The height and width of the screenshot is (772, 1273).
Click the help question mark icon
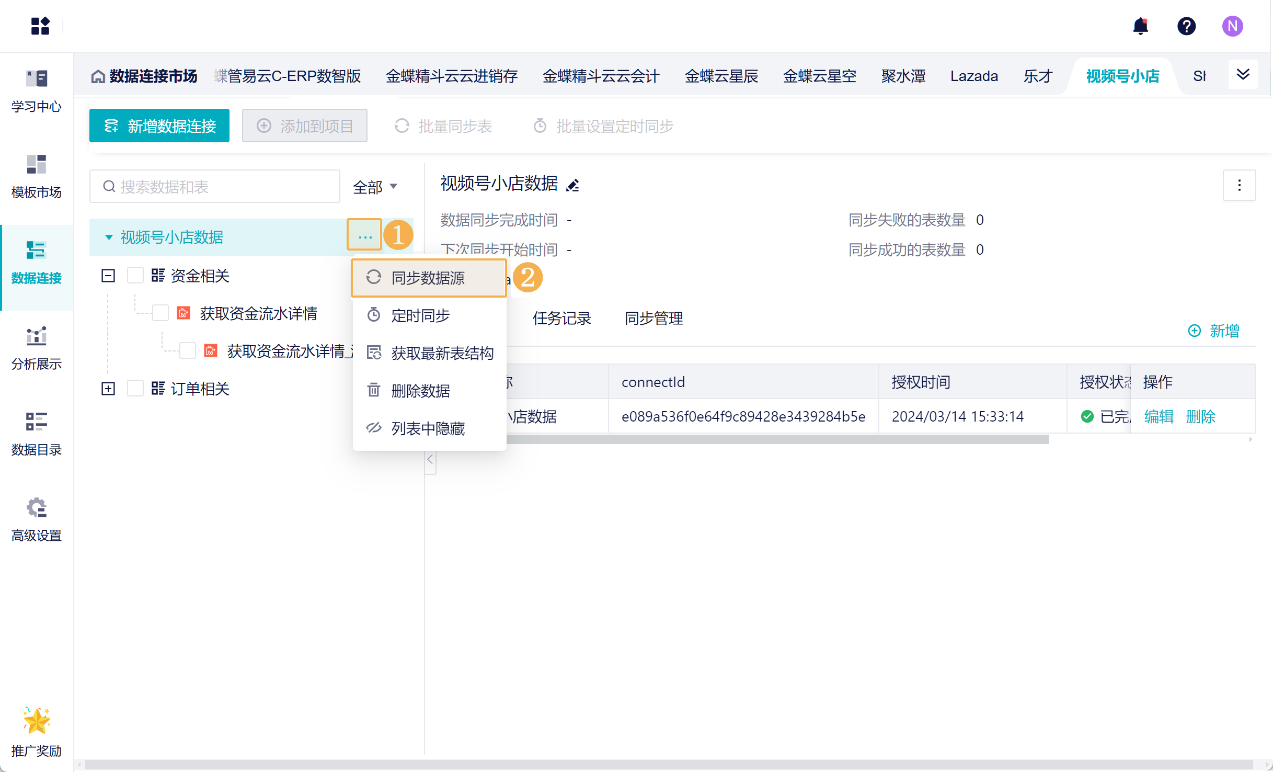click(x=1186, y=26)
